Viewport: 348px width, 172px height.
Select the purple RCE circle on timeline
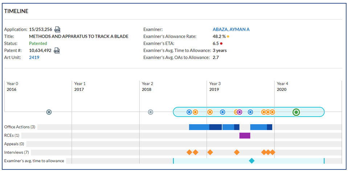pyautogui.click(x=239, y=112)
